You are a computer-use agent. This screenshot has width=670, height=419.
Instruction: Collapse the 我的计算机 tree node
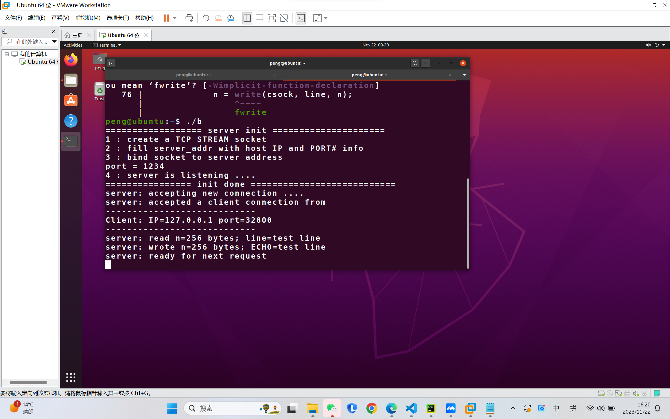click(x=7, y=54)
